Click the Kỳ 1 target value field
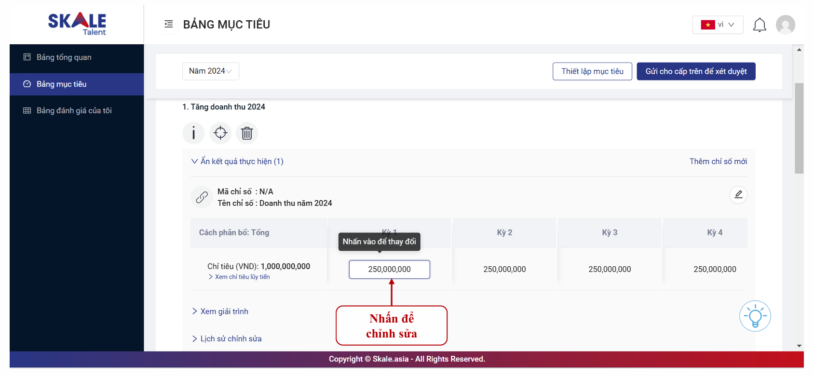Screen dimensions: 814x376 tap(389, 270)
